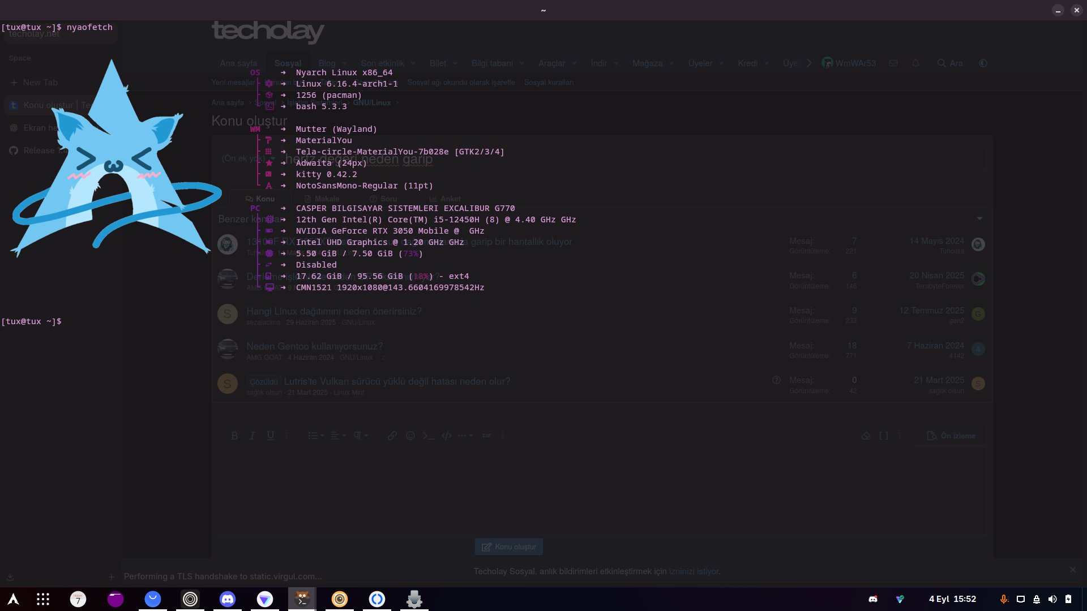Expand the Blog menu dropdown arrow
This screenshot has height=611, width=1087.
click(x=344, y=63)
